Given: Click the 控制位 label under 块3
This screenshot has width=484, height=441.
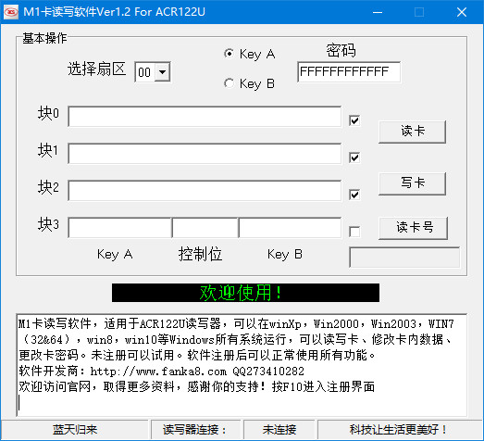Looking at the screenshot, I should (200, 255).
